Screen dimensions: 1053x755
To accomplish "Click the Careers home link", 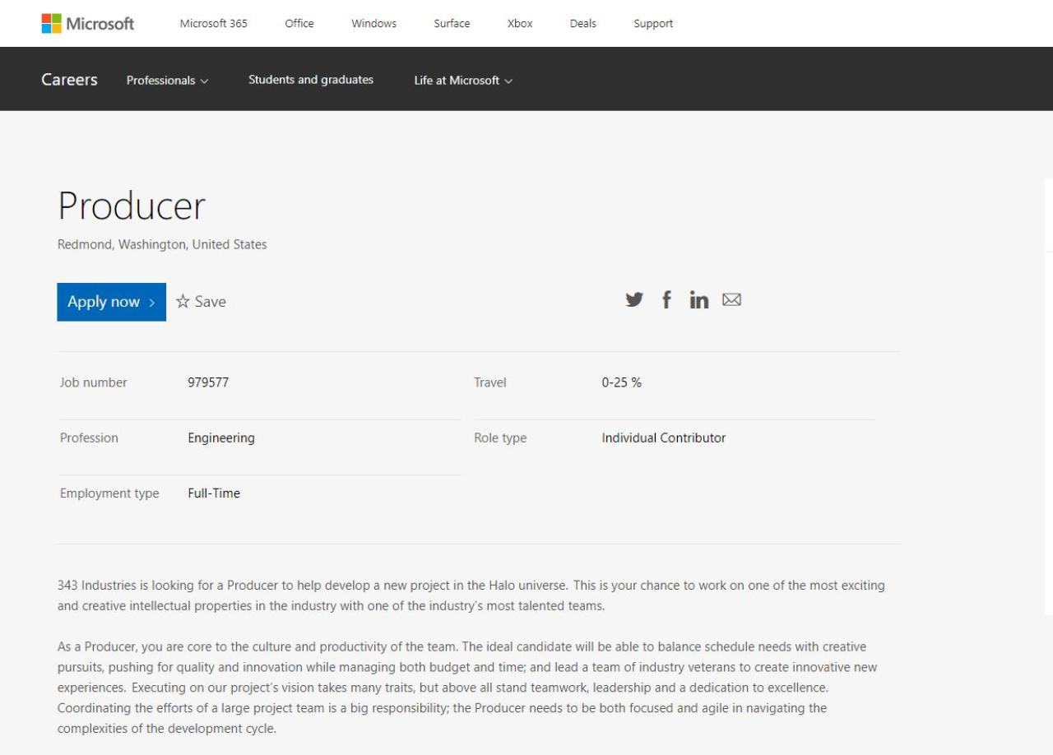I will click(69, 80).
